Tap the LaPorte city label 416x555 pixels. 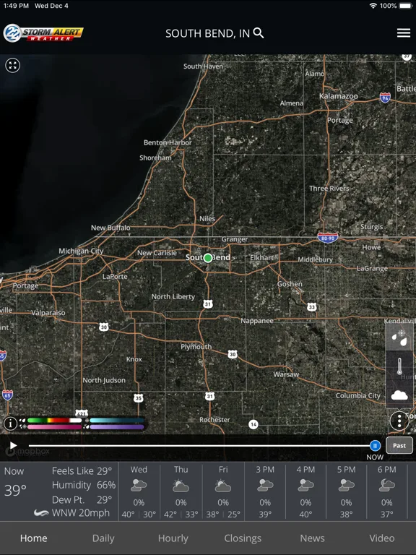point(115,277)
